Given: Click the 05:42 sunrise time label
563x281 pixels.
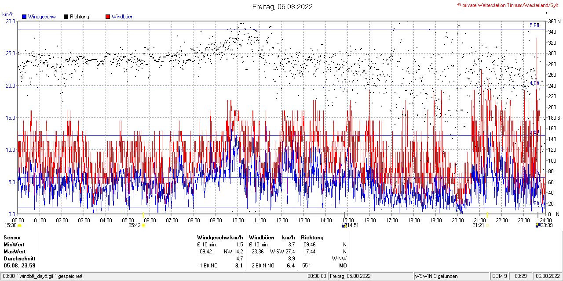Looking at the screenshot, I should coord(135,225).
